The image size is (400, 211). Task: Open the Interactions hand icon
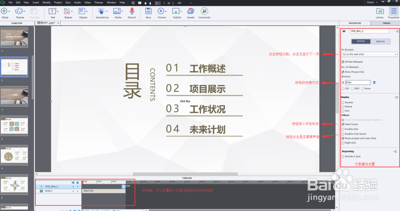click(101, 11)
